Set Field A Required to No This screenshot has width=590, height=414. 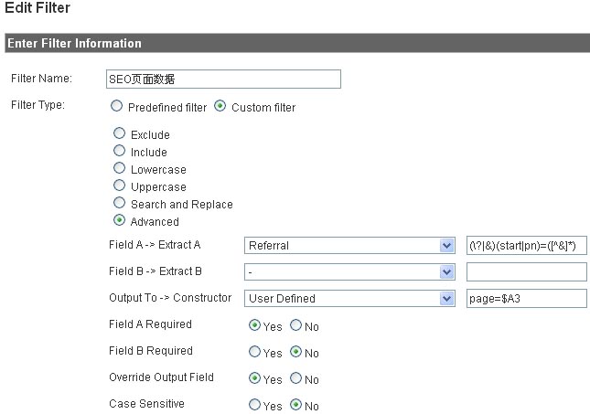click(x=295, y=324)
